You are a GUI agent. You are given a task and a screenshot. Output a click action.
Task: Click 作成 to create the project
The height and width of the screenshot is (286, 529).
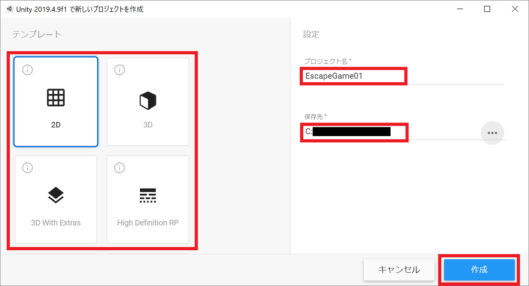(x=479, y=270)
